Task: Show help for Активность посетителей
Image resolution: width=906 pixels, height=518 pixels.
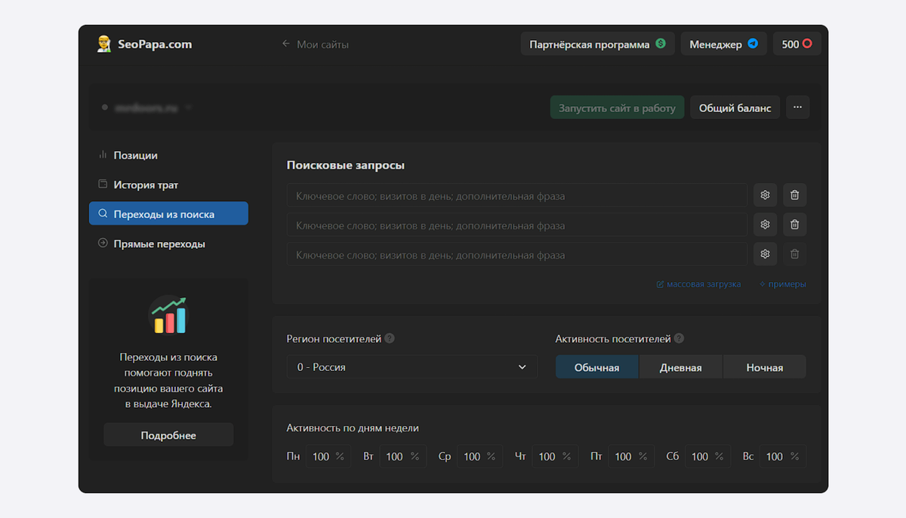Action: pyautogui.click(x=679, y=339)
